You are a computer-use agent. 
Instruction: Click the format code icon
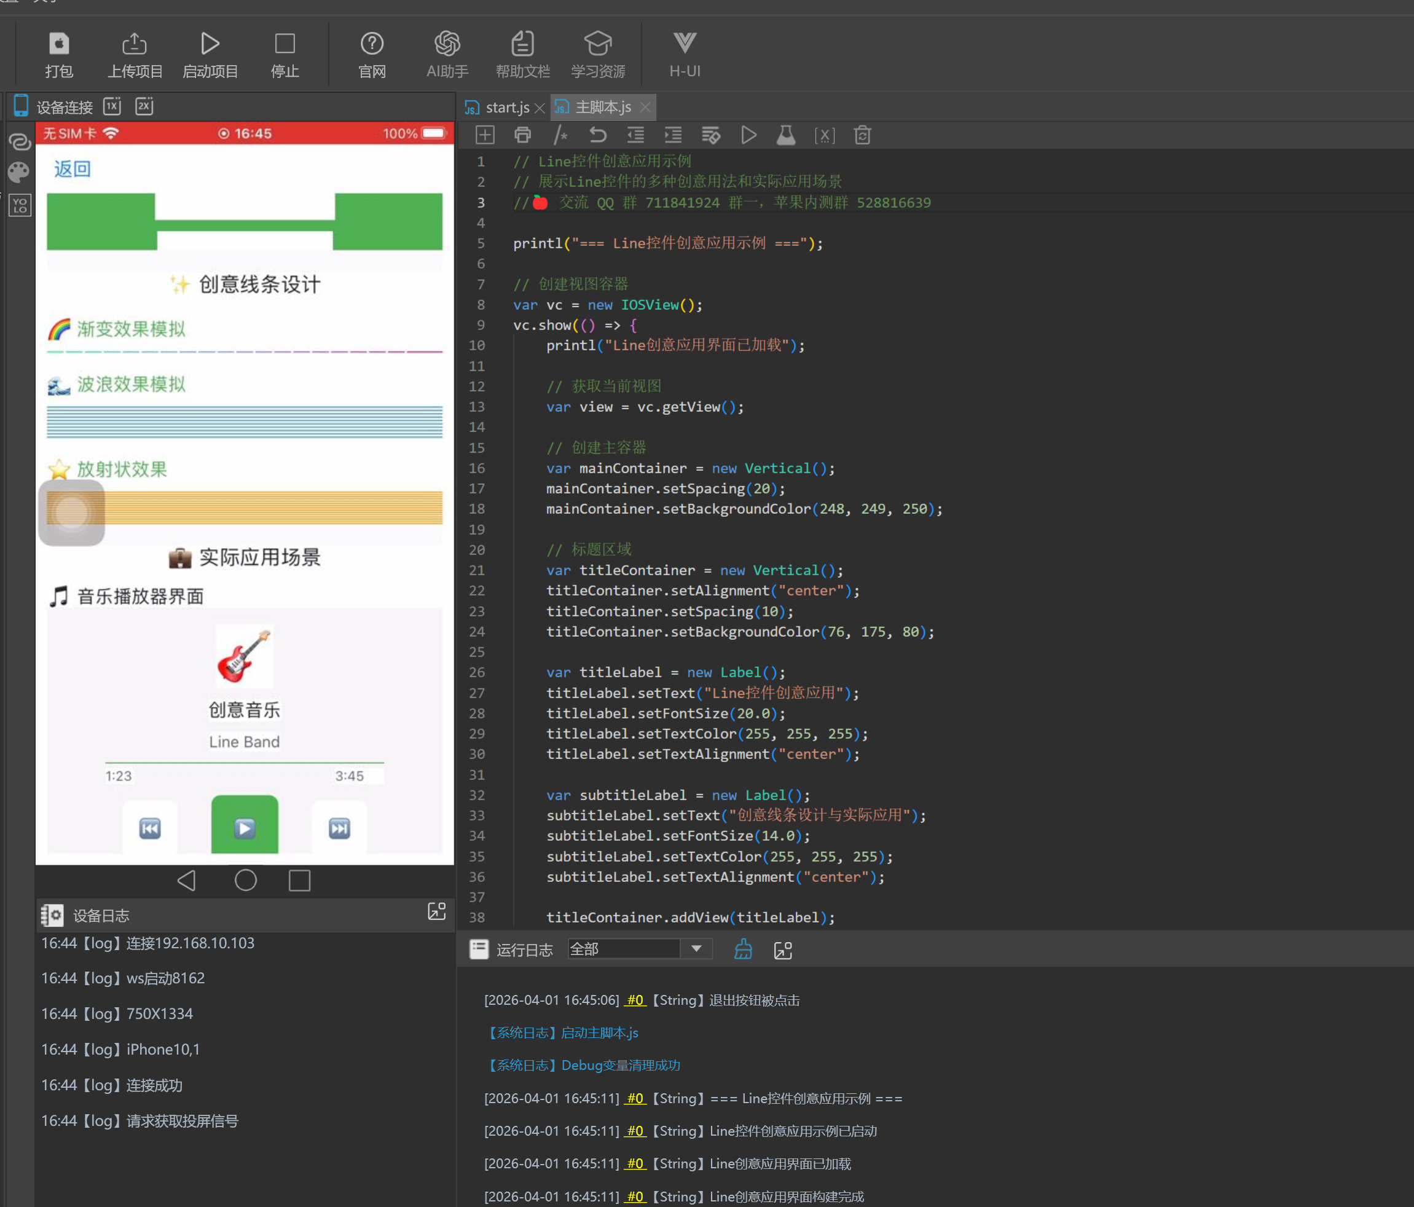click(x=711, y=135)
